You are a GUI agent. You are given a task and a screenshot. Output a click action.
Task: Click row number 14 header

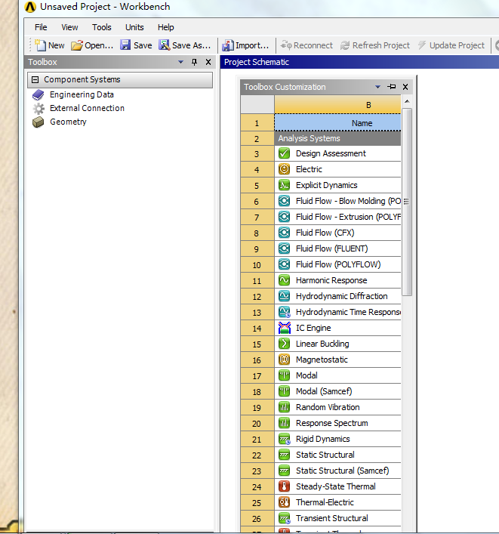[x=257, y=328]
